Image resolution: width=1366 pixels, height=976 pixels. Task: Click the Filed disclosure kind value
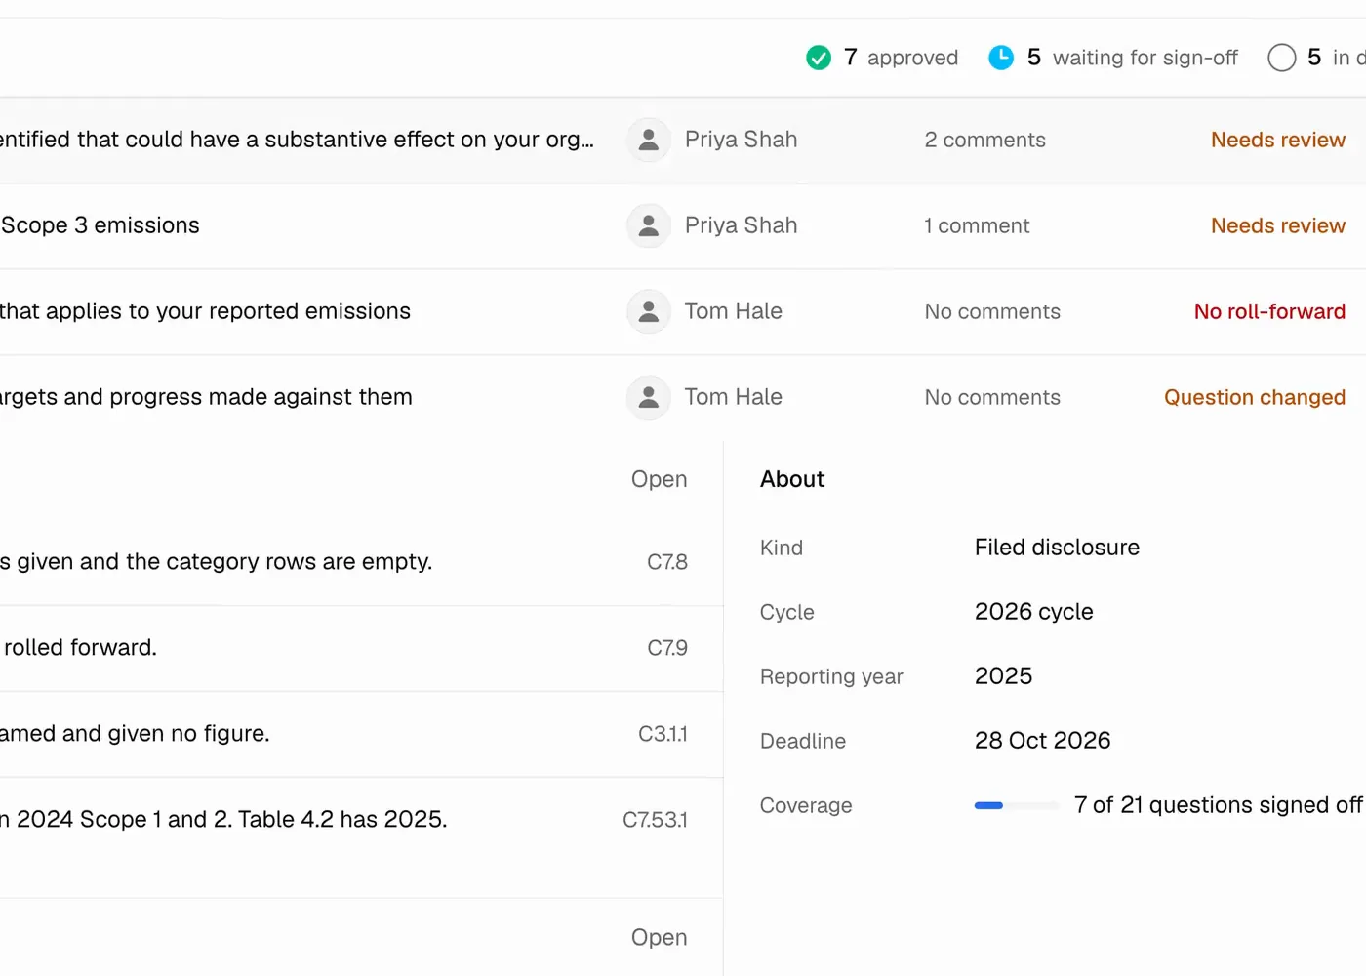tap(1057, 548)
